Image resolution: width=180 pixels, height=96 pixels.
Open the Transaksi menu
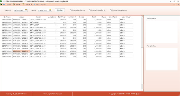pyautogui.click(x=29, y=4)
